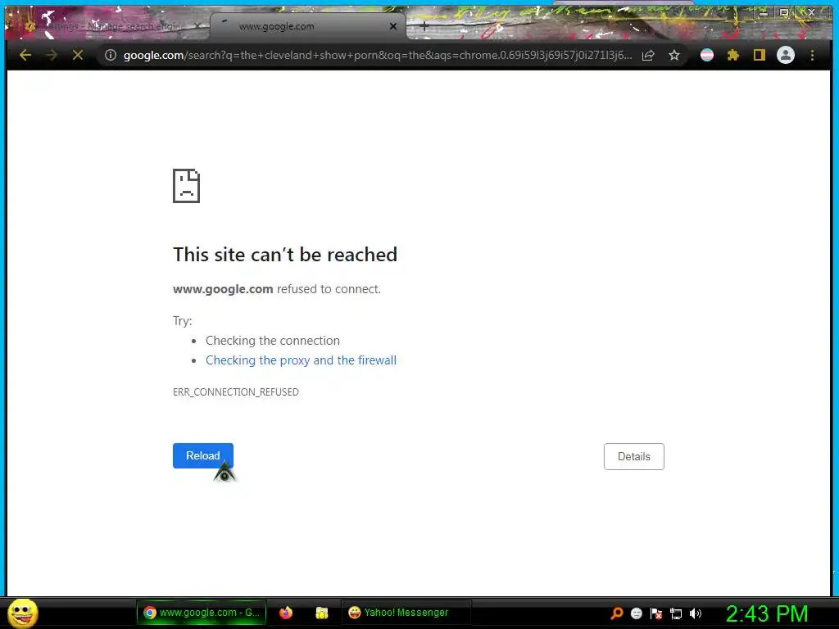
Task: Open Yahoo! Messenger from the taskbar
Action: coord(406,613)
